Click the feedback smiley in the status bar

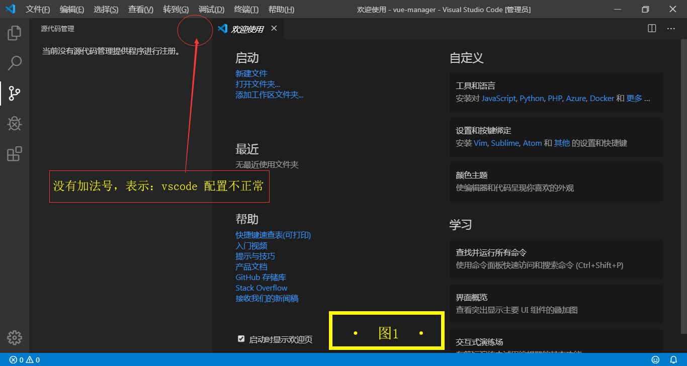[x=655, y=360]
